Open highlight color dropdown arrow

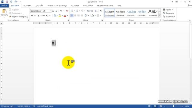pyautogui.click(x=62, y=15)
